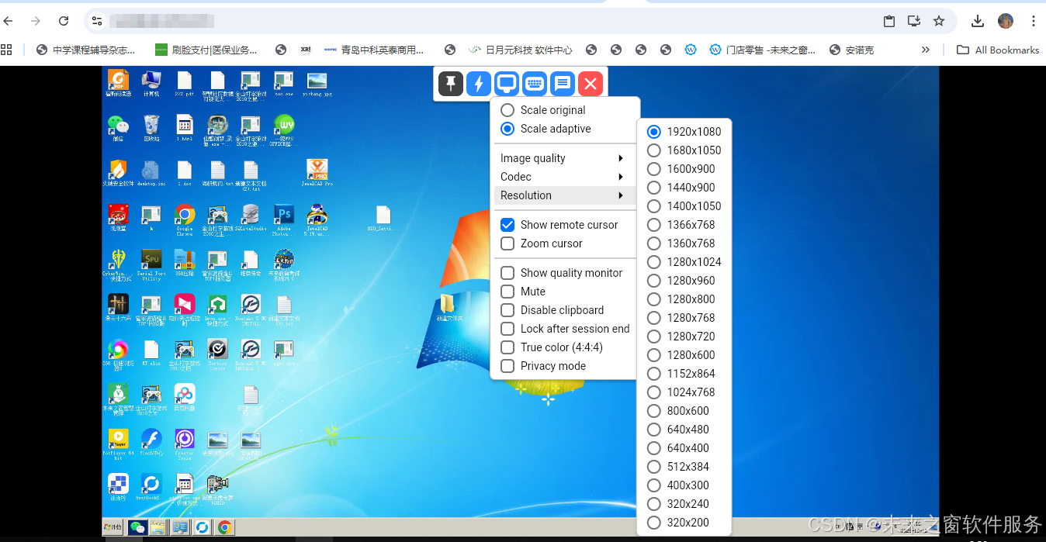
Task: Click Chrome in the remote taskbar
Action: 224,527
